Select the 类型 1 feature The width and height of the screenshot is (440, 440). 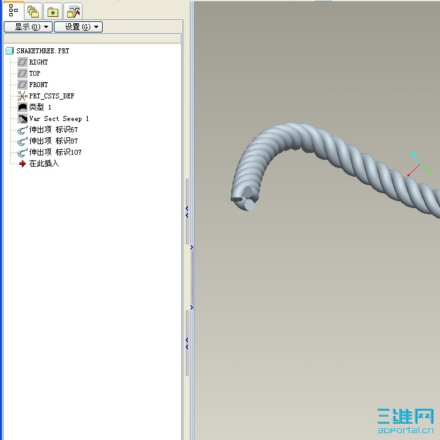[40, 107]
